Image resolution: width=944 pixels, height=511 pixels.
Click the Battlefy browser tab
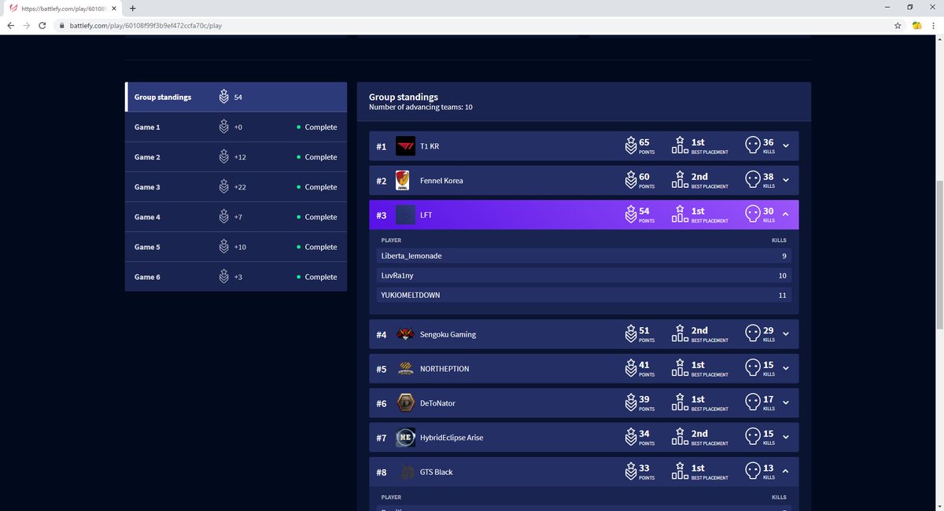(x=63, y=8)
